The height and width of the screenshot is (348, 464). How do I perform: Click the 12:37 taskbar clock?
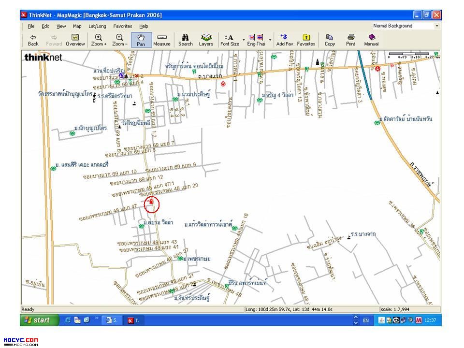pos(431,320)
